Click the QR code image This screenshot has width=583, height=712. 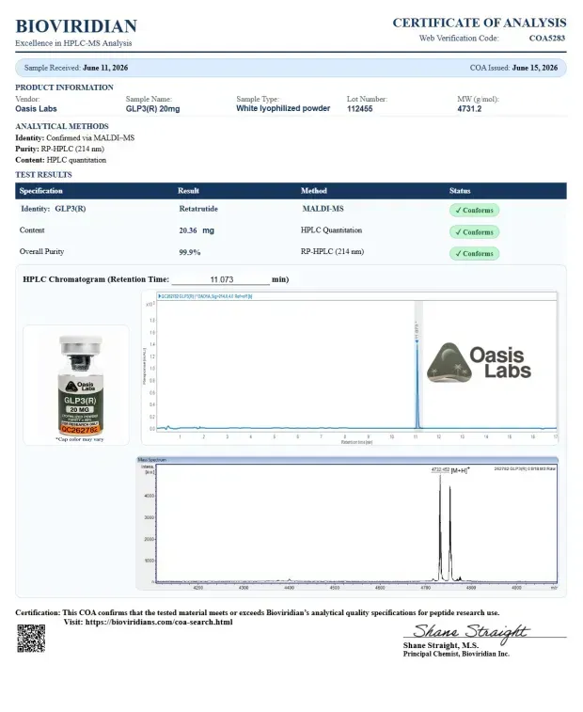(31, 638)
